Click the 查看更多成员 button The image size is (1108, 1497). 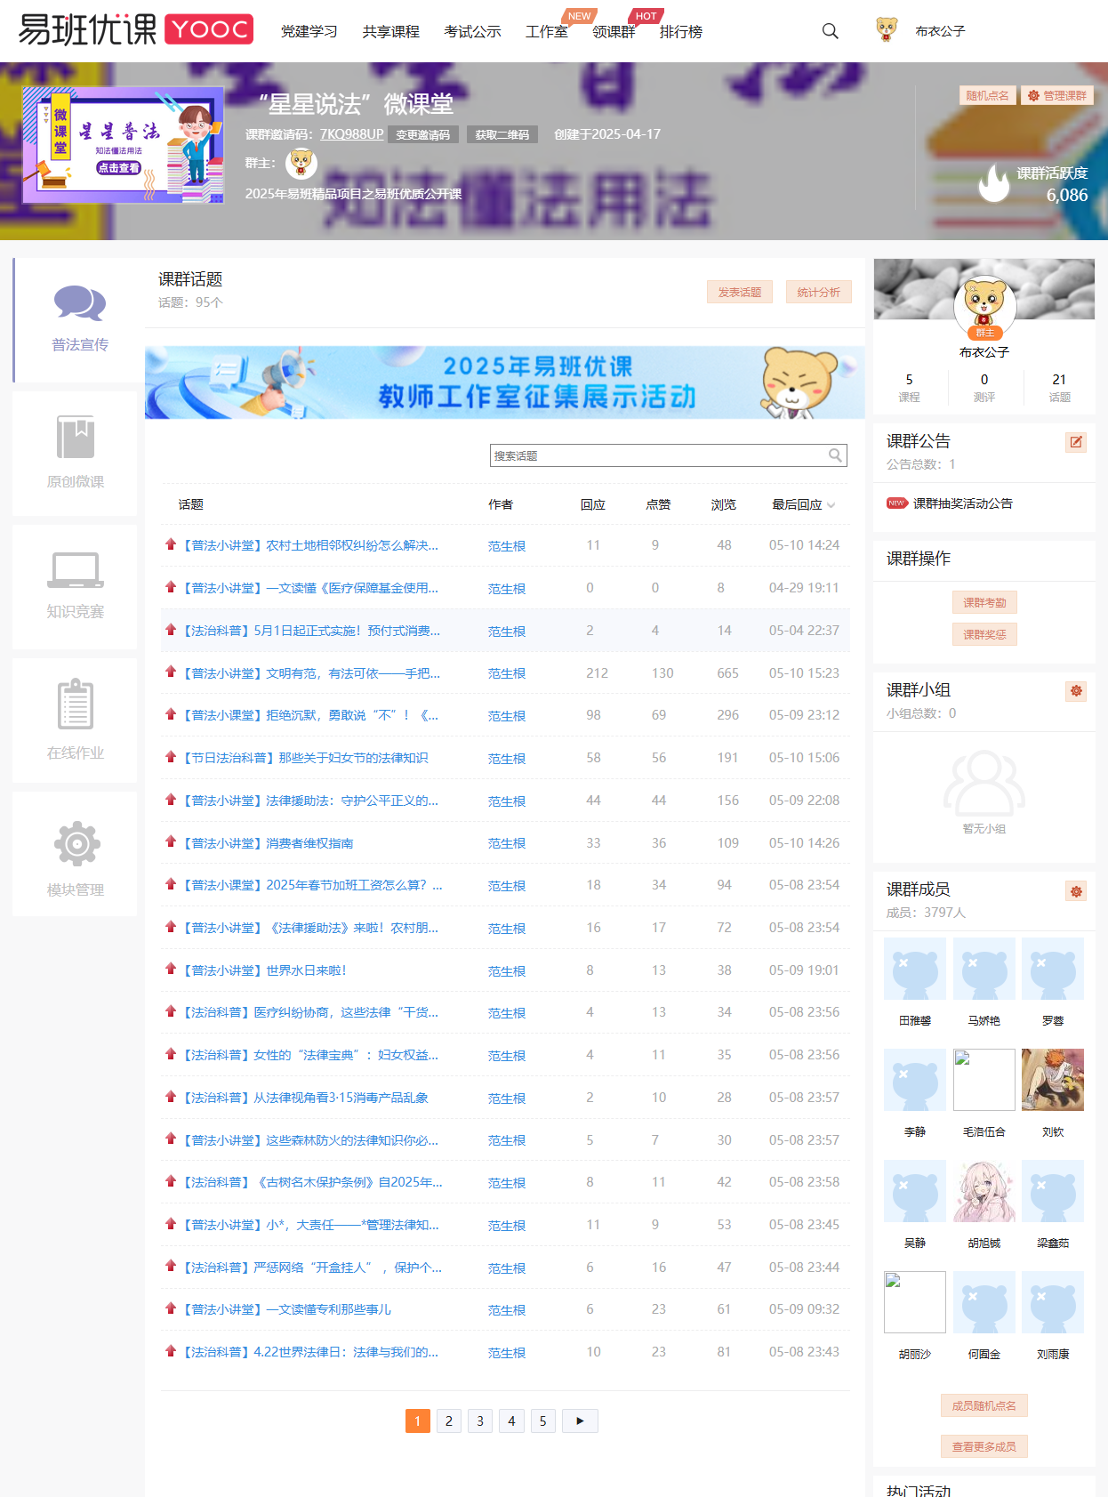pos(984,1446)
